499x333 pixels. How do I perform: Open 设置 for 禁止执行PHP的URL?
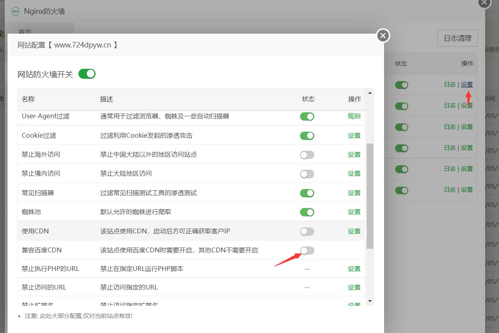pos(354,269)
